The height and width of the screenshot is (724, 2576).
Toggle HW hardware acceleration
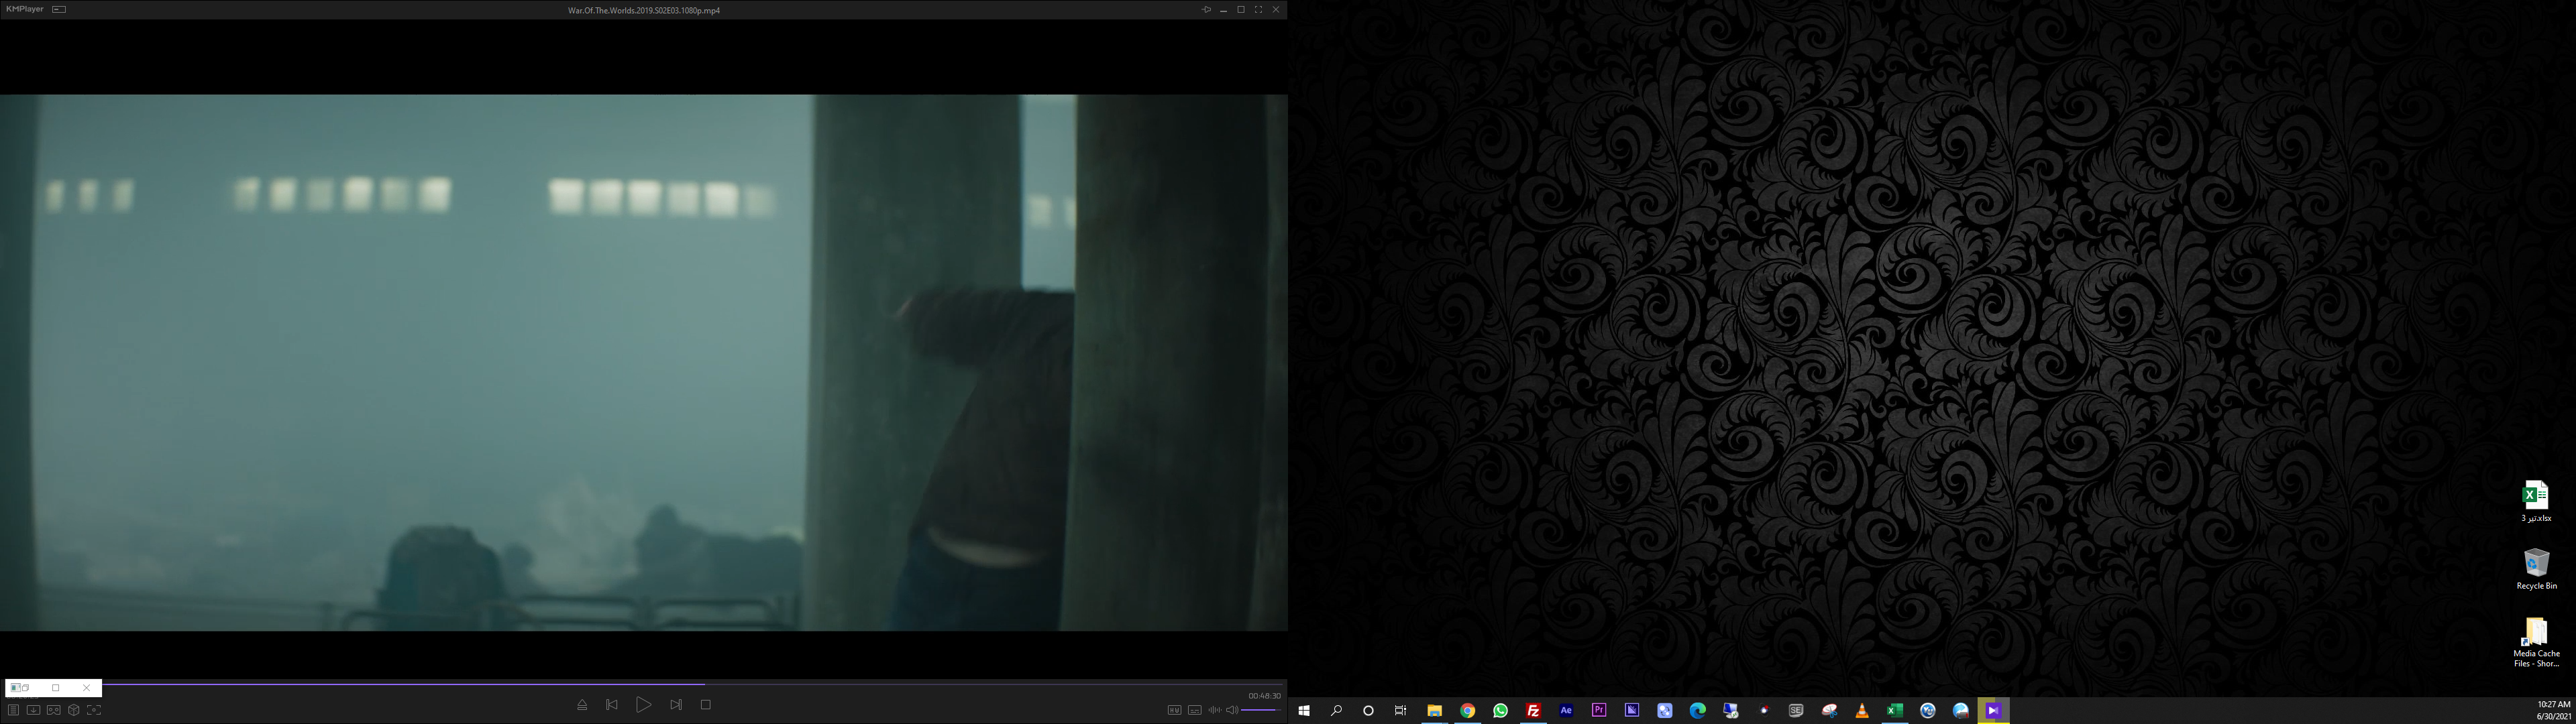(x=1174, y=710)
